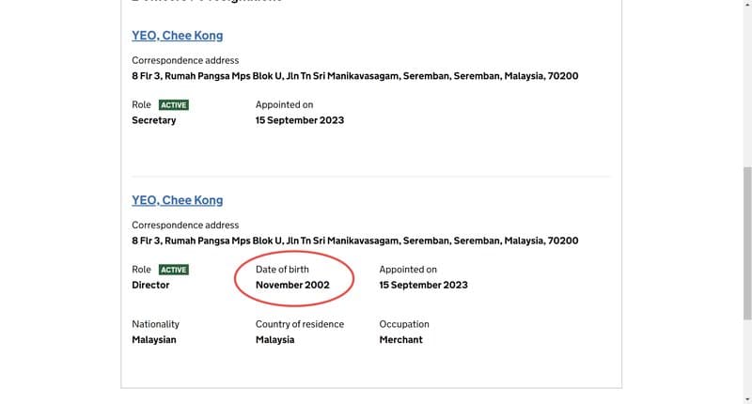Click the ACTIVE badge beside the Director role
This screenshot has height=404, width=752.
(x=174, y=270)
